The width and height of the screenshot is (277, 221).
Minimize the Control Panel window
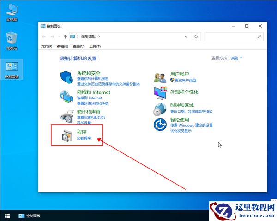(234, 26)
